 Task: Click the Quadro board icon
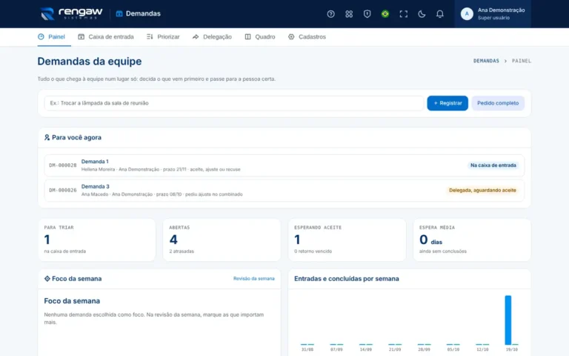pos(248,36)
